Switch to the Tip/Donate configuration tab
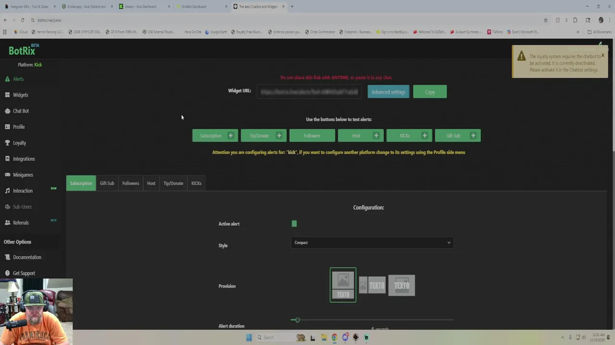Image resolution: width=615 pixels, height=345 pixels. [x=173, y=183]
